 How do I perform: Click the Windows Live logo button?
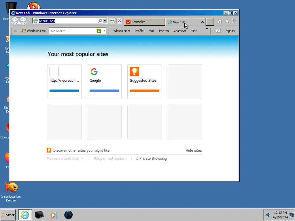pyautogui.click(x=33, y=31)
